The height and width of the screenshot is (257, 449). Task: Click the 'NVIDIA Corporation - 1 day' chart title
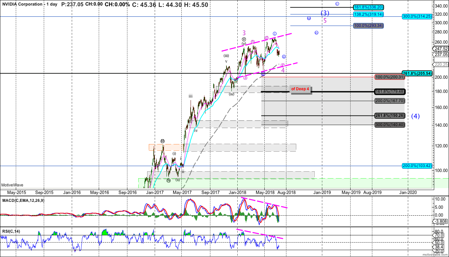click(29, 5)
